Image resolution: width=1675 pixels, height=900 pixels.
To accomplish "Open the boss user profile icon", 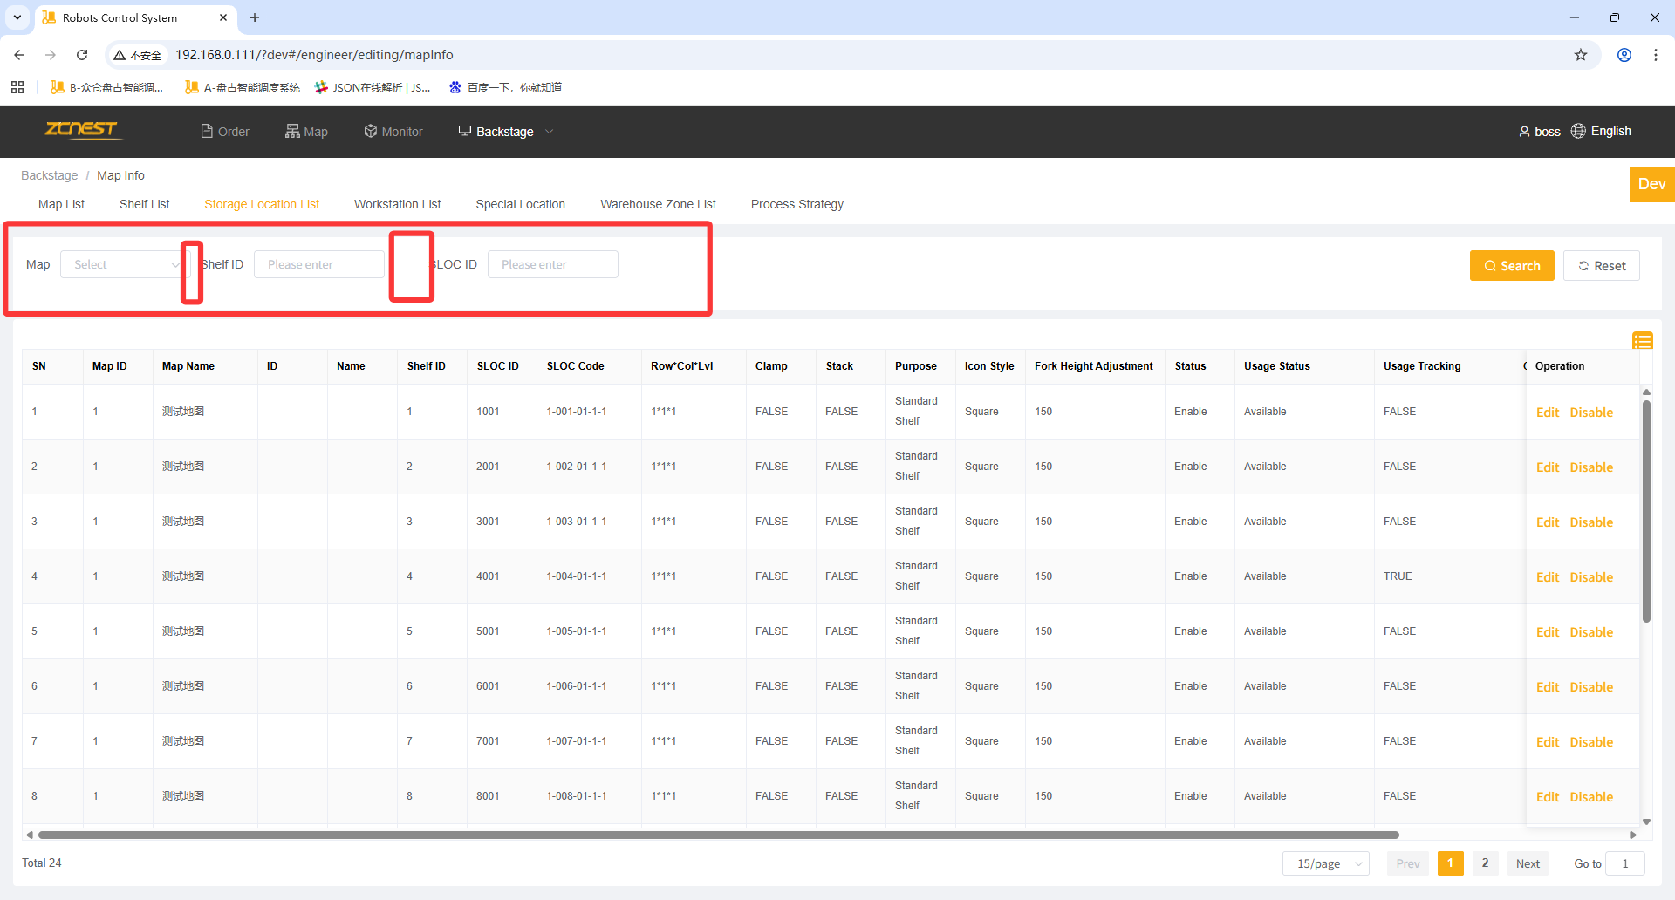I will pyautogui.click(x=1524, y=132).
